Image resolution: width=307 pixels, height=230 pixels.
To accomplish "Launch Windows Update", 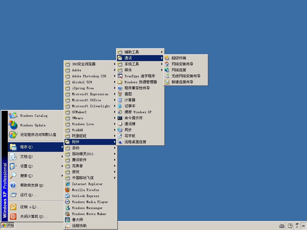I will (36, 125).
